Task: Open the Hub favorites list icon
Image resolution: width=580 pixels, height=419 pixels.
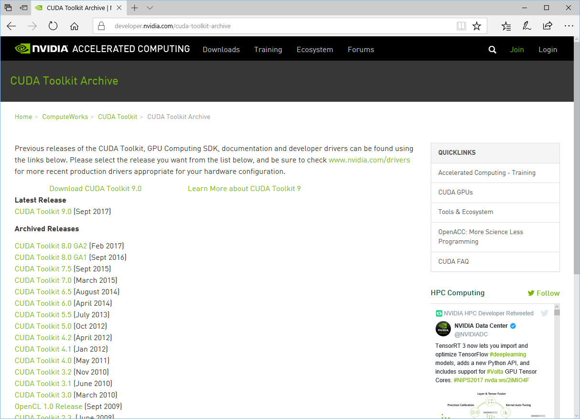Action: 506,26
